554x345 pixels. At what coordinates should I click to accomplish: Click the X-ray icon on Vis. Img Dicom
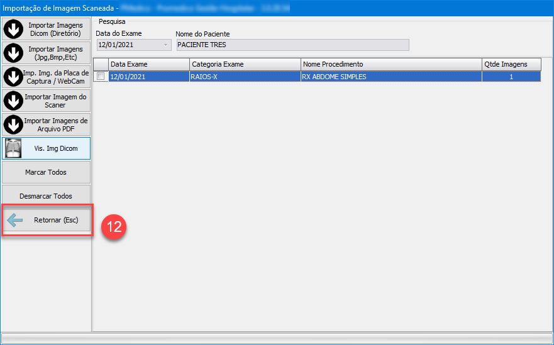pos(13,148)
